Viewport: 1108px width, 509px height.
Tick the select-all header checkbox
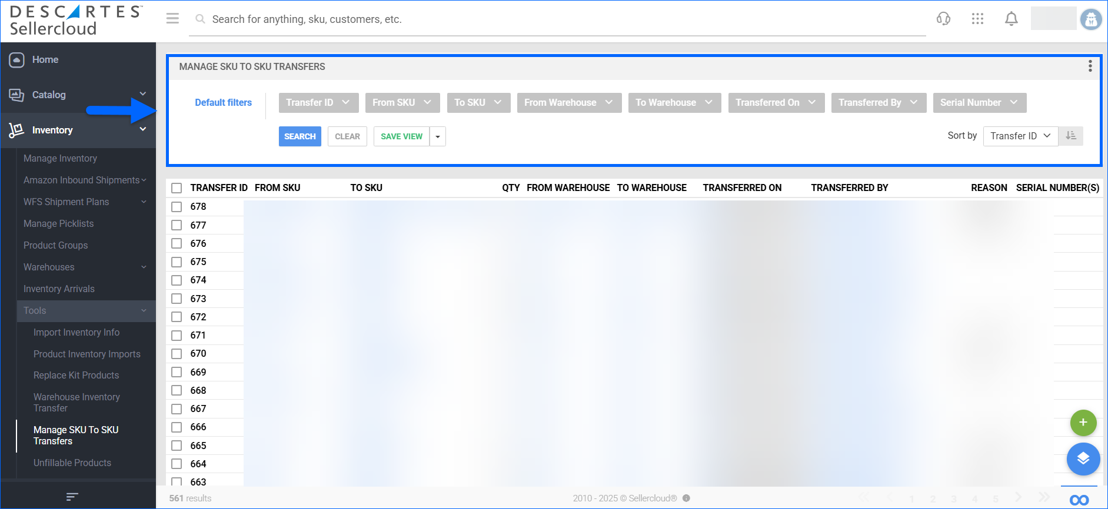point(177,188)
